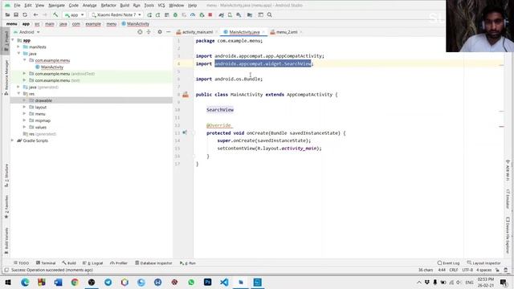
Task: Open the Xiaomi Redmi Note 7 device dropdown
Action: pyautogui.click(x=116, y=14)
